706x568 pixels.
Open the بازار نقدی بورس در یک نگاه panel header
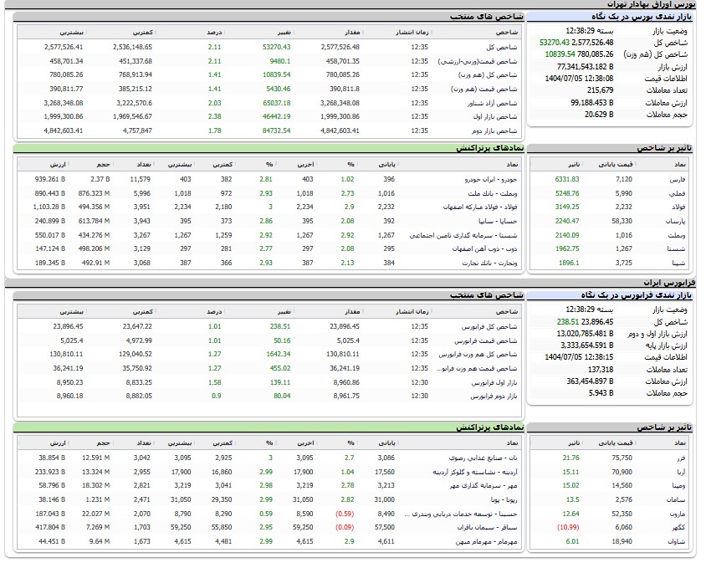pos(641,17)
